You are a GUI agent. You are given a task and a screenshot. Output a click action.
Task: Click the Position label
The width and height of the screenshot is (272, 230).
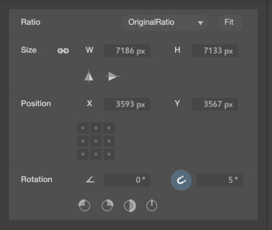(36, 103)
